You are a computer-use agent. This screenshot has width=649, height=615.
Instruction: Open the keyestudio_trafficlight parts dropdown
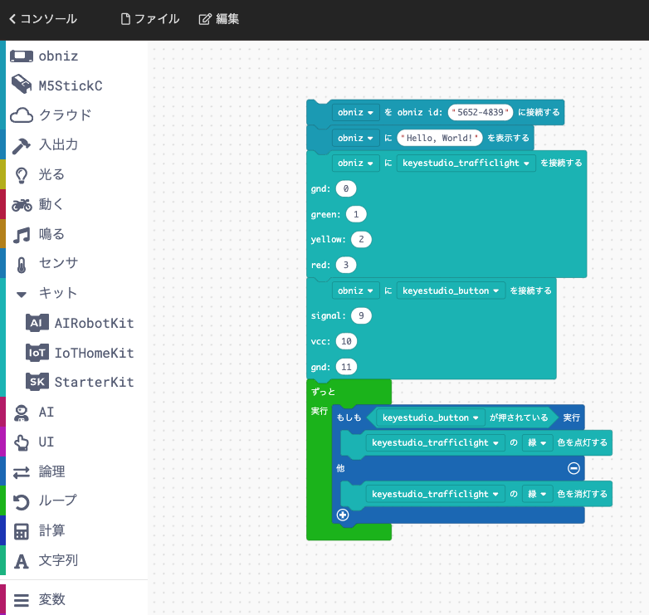[x=466, y=163]
